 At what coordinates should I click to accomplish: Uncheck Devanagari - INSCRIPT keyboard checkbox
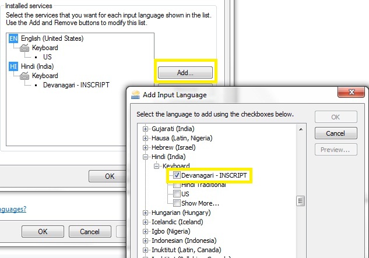click(x=177, y=175)
